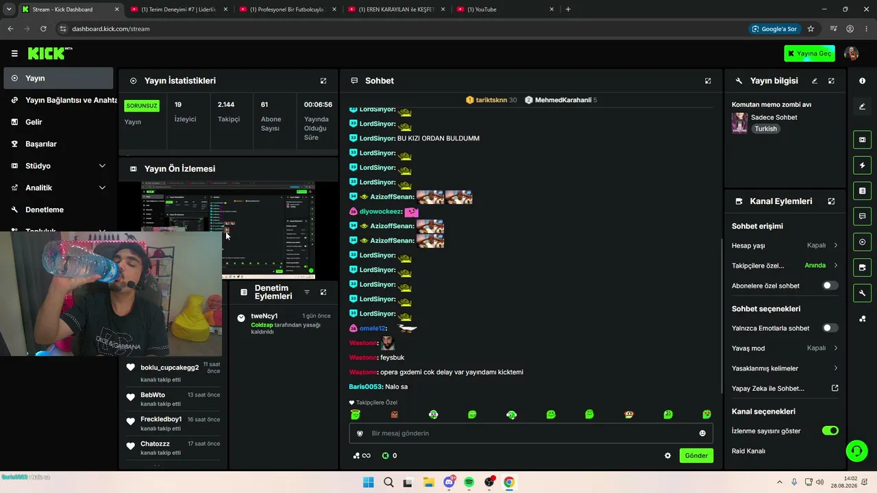Disable İzlenme sayısını göster switch
The image size is (877, 493).
coord(830,431)
